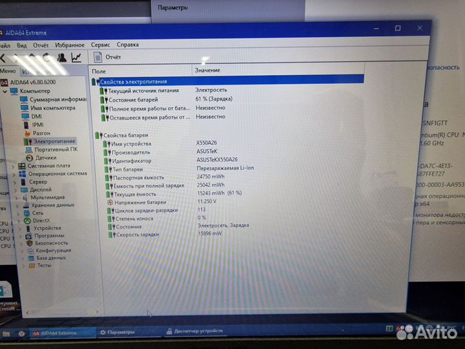Click the Сеть network icon
Image resolution: width=465 pixels, height=349 pixels.
(x=27, y=213)
